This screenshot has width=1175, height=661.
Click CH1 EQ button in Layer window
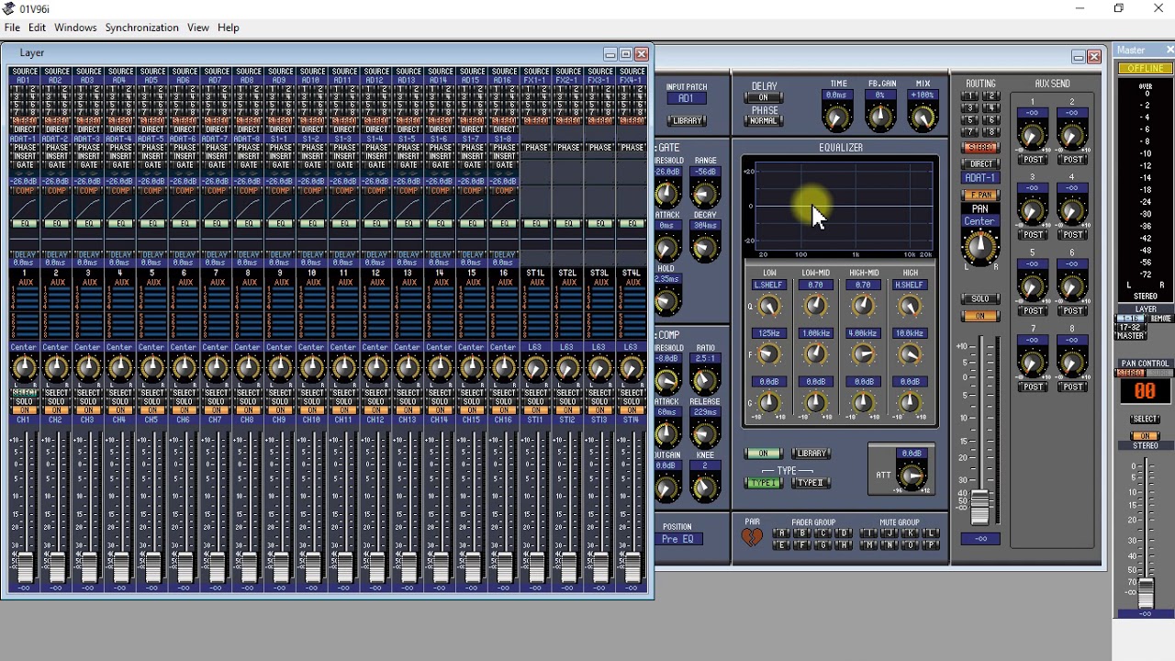click(x=25, y=224)
